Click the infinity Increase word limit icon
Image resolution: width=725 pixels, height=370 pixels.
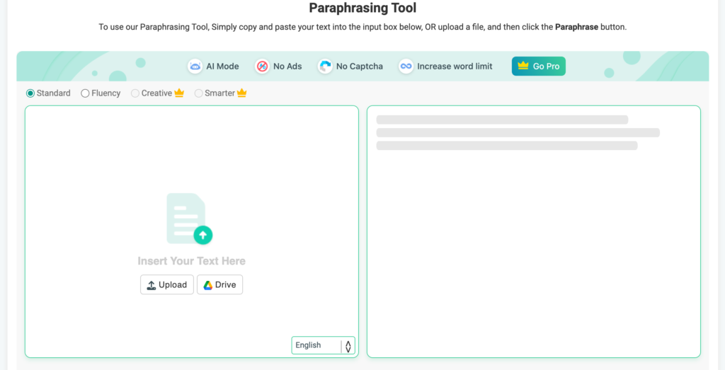406,67
